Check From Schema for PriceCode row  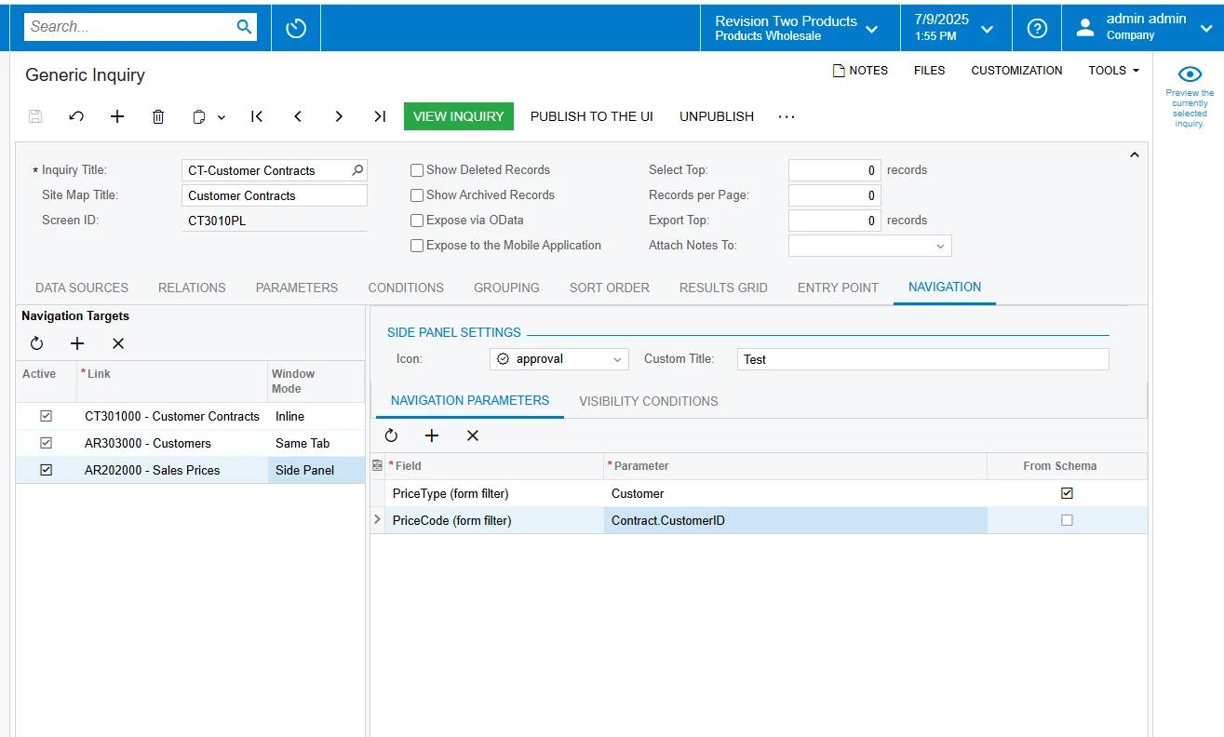1067,520
